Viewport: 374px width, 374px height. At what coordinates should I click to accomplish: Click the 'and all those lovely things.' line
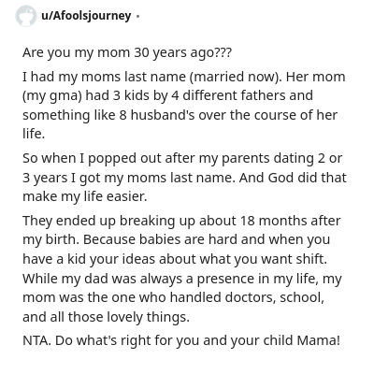(x=106, y=317)
